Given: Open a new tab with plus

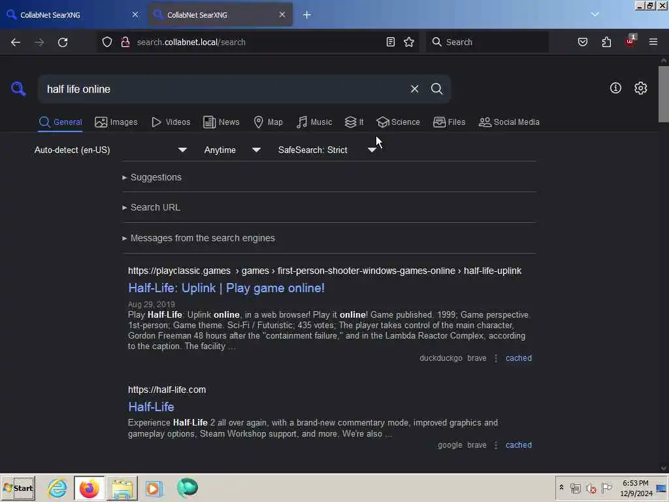Looking at the screenshot, I should pyautogui.click(x=307, y=15).
